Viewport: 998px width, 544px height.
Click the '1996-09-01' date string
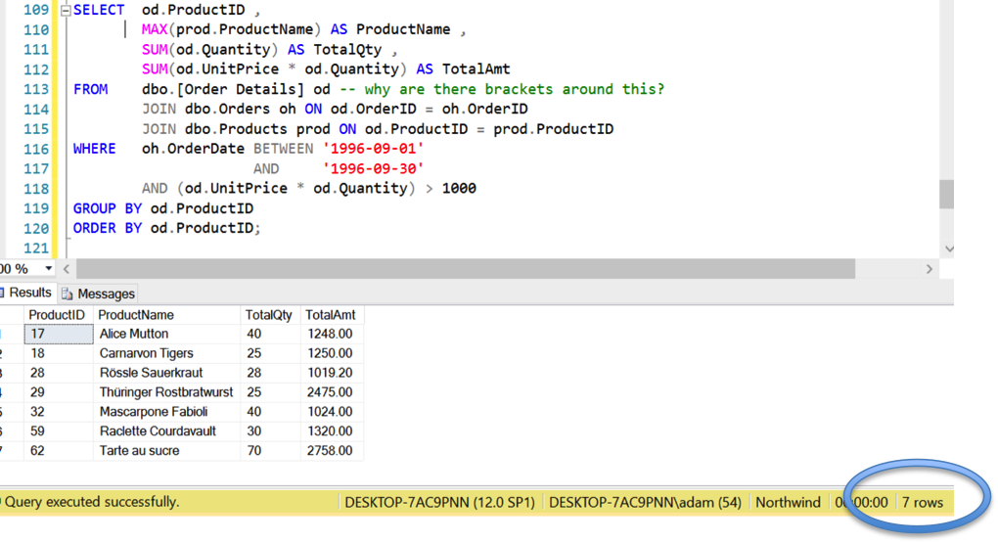point(373,149)
